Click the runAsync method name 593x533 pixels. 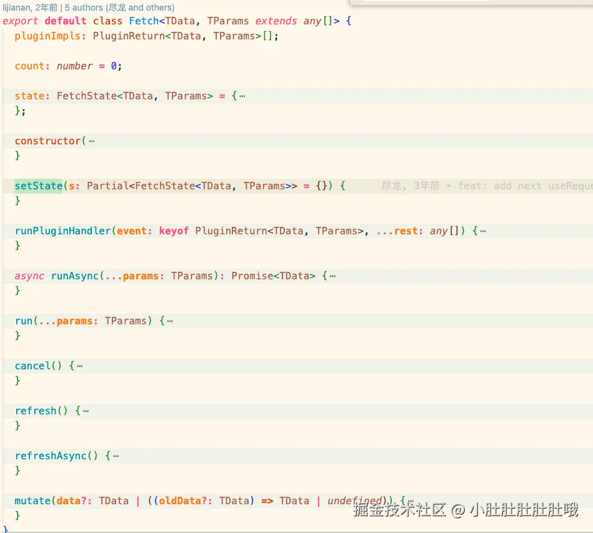(75, 276)
